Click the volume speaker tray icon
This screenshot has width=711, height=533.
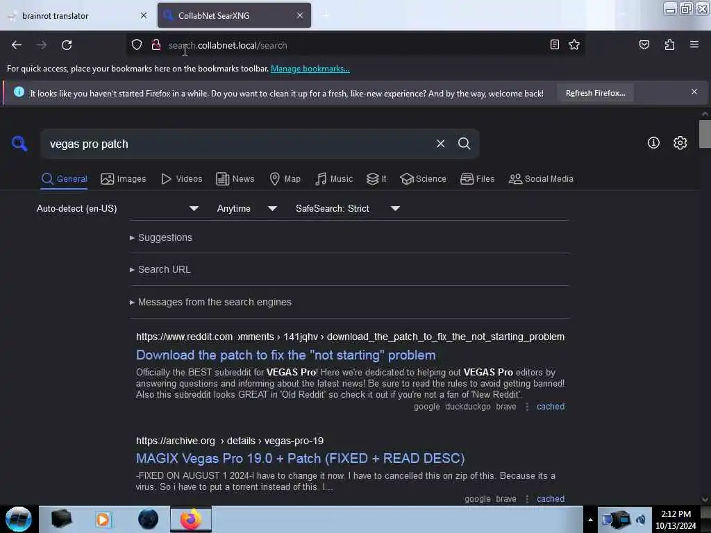(641, 519)
